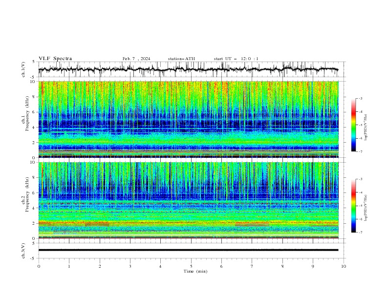The width and height of the screenshot is (387, 299).
Task: Click the "9" tick on the Time axis
Action: (313, 266)
